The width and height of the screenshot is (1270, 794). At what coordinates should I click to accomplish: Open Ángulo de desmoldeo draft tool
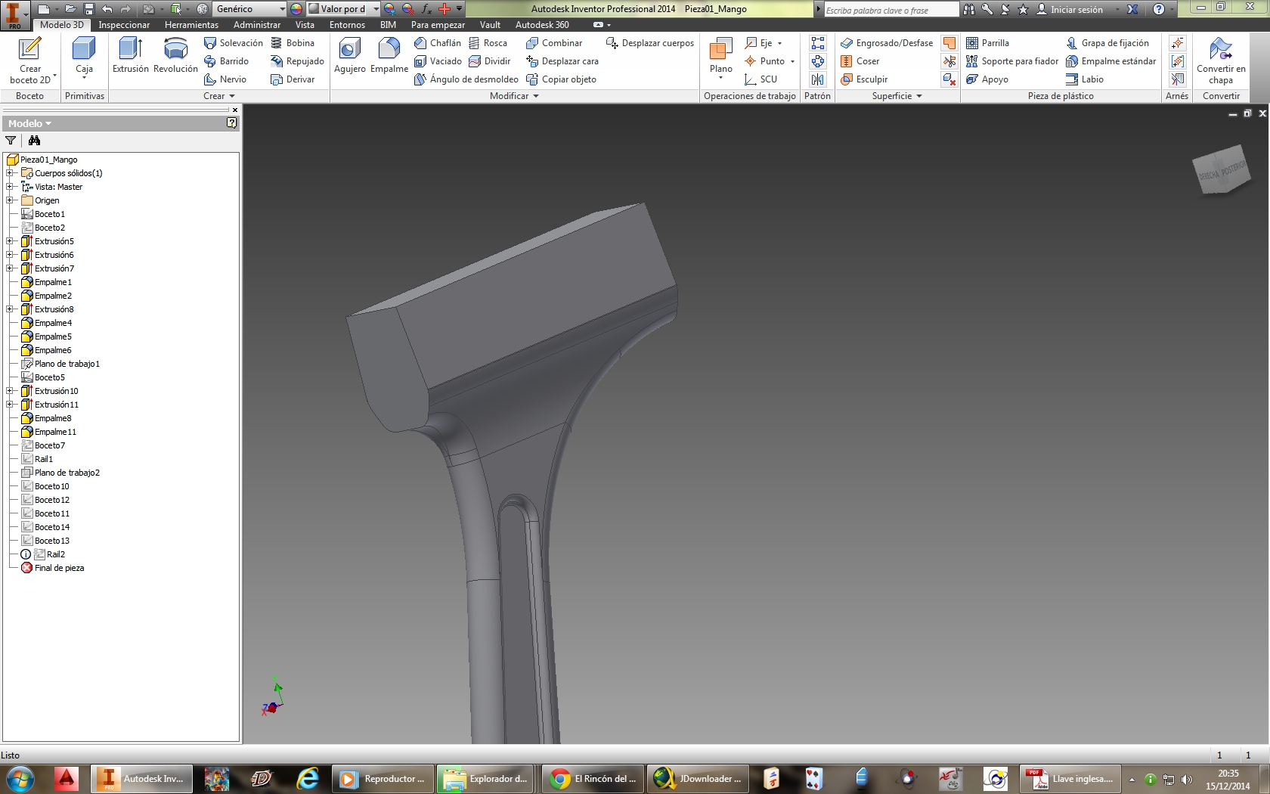pyautogui.click(x=466, y=79)
